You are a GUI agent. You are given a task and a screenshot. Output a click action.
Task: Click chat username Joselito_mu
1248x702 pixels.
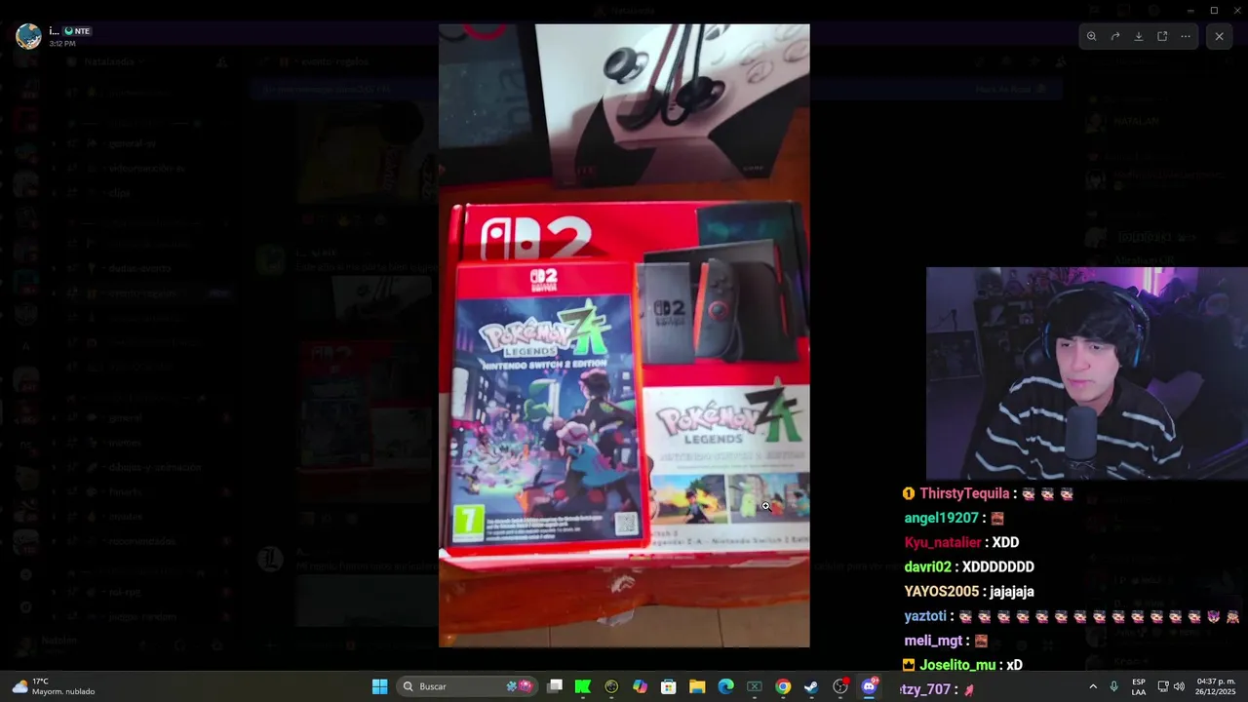tap(956, 665)
